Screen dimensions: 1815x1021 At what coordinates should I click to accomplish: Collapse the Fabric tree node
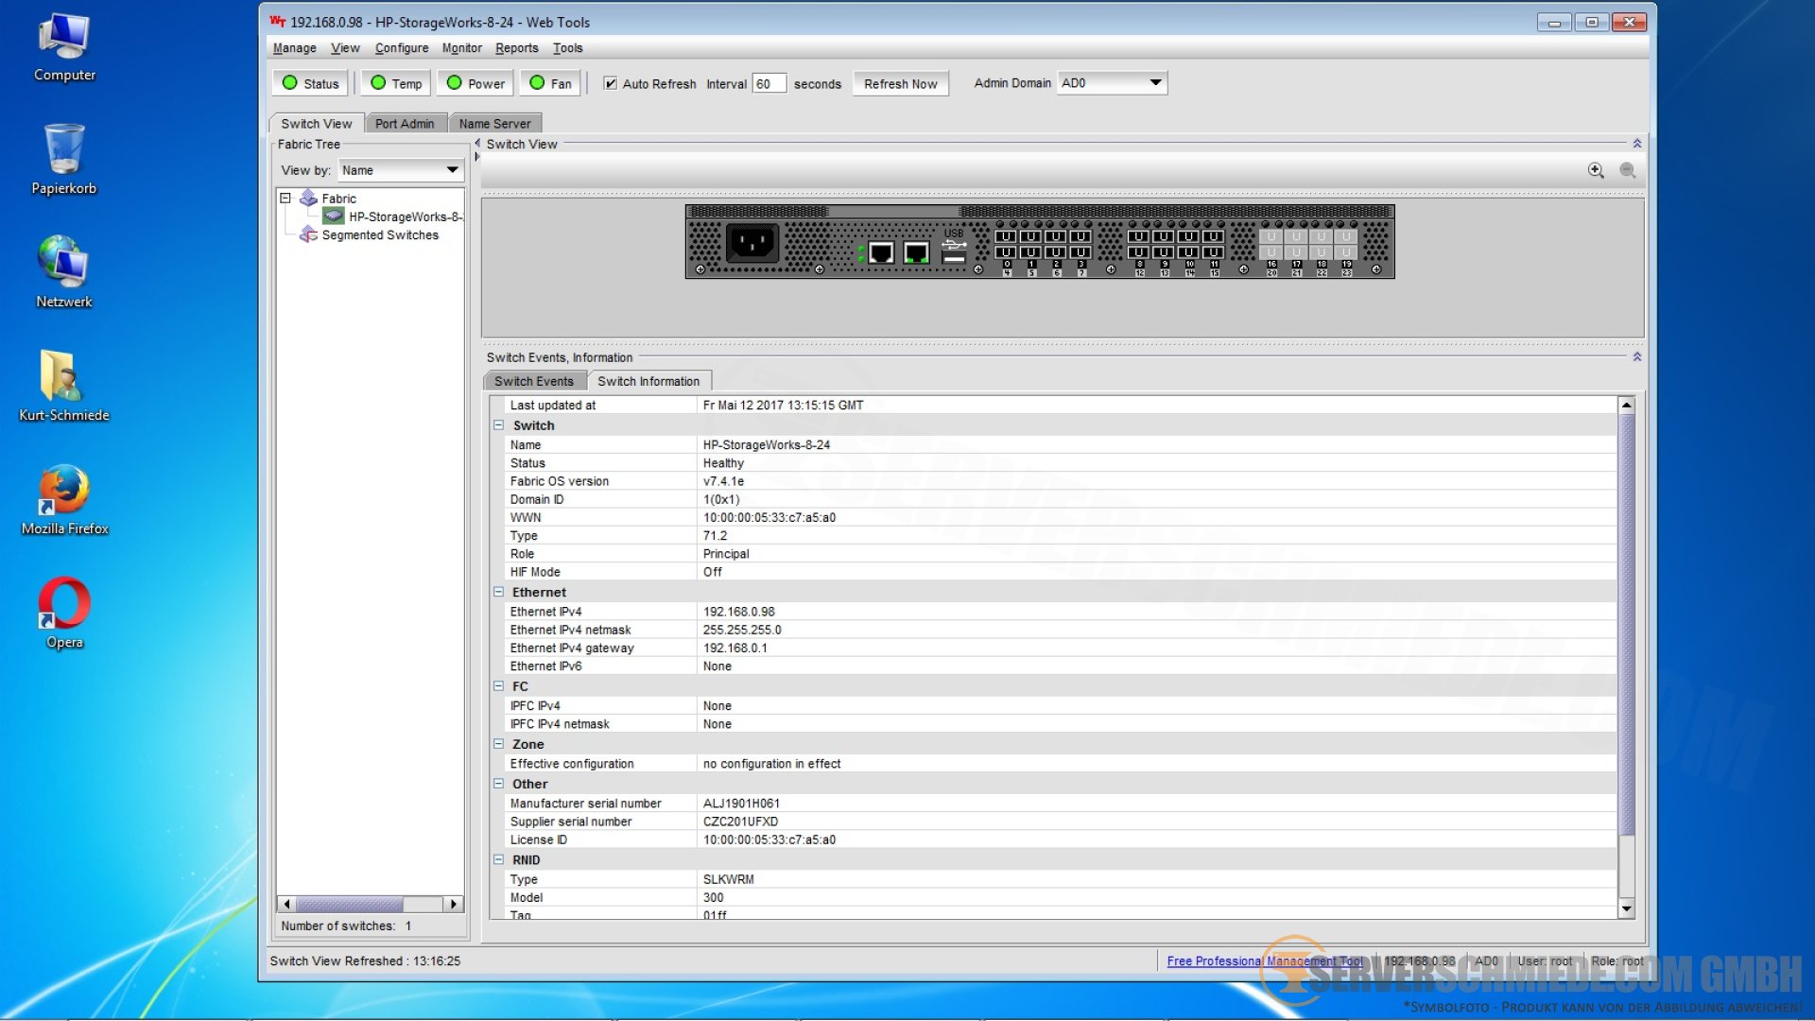point(285,199)
